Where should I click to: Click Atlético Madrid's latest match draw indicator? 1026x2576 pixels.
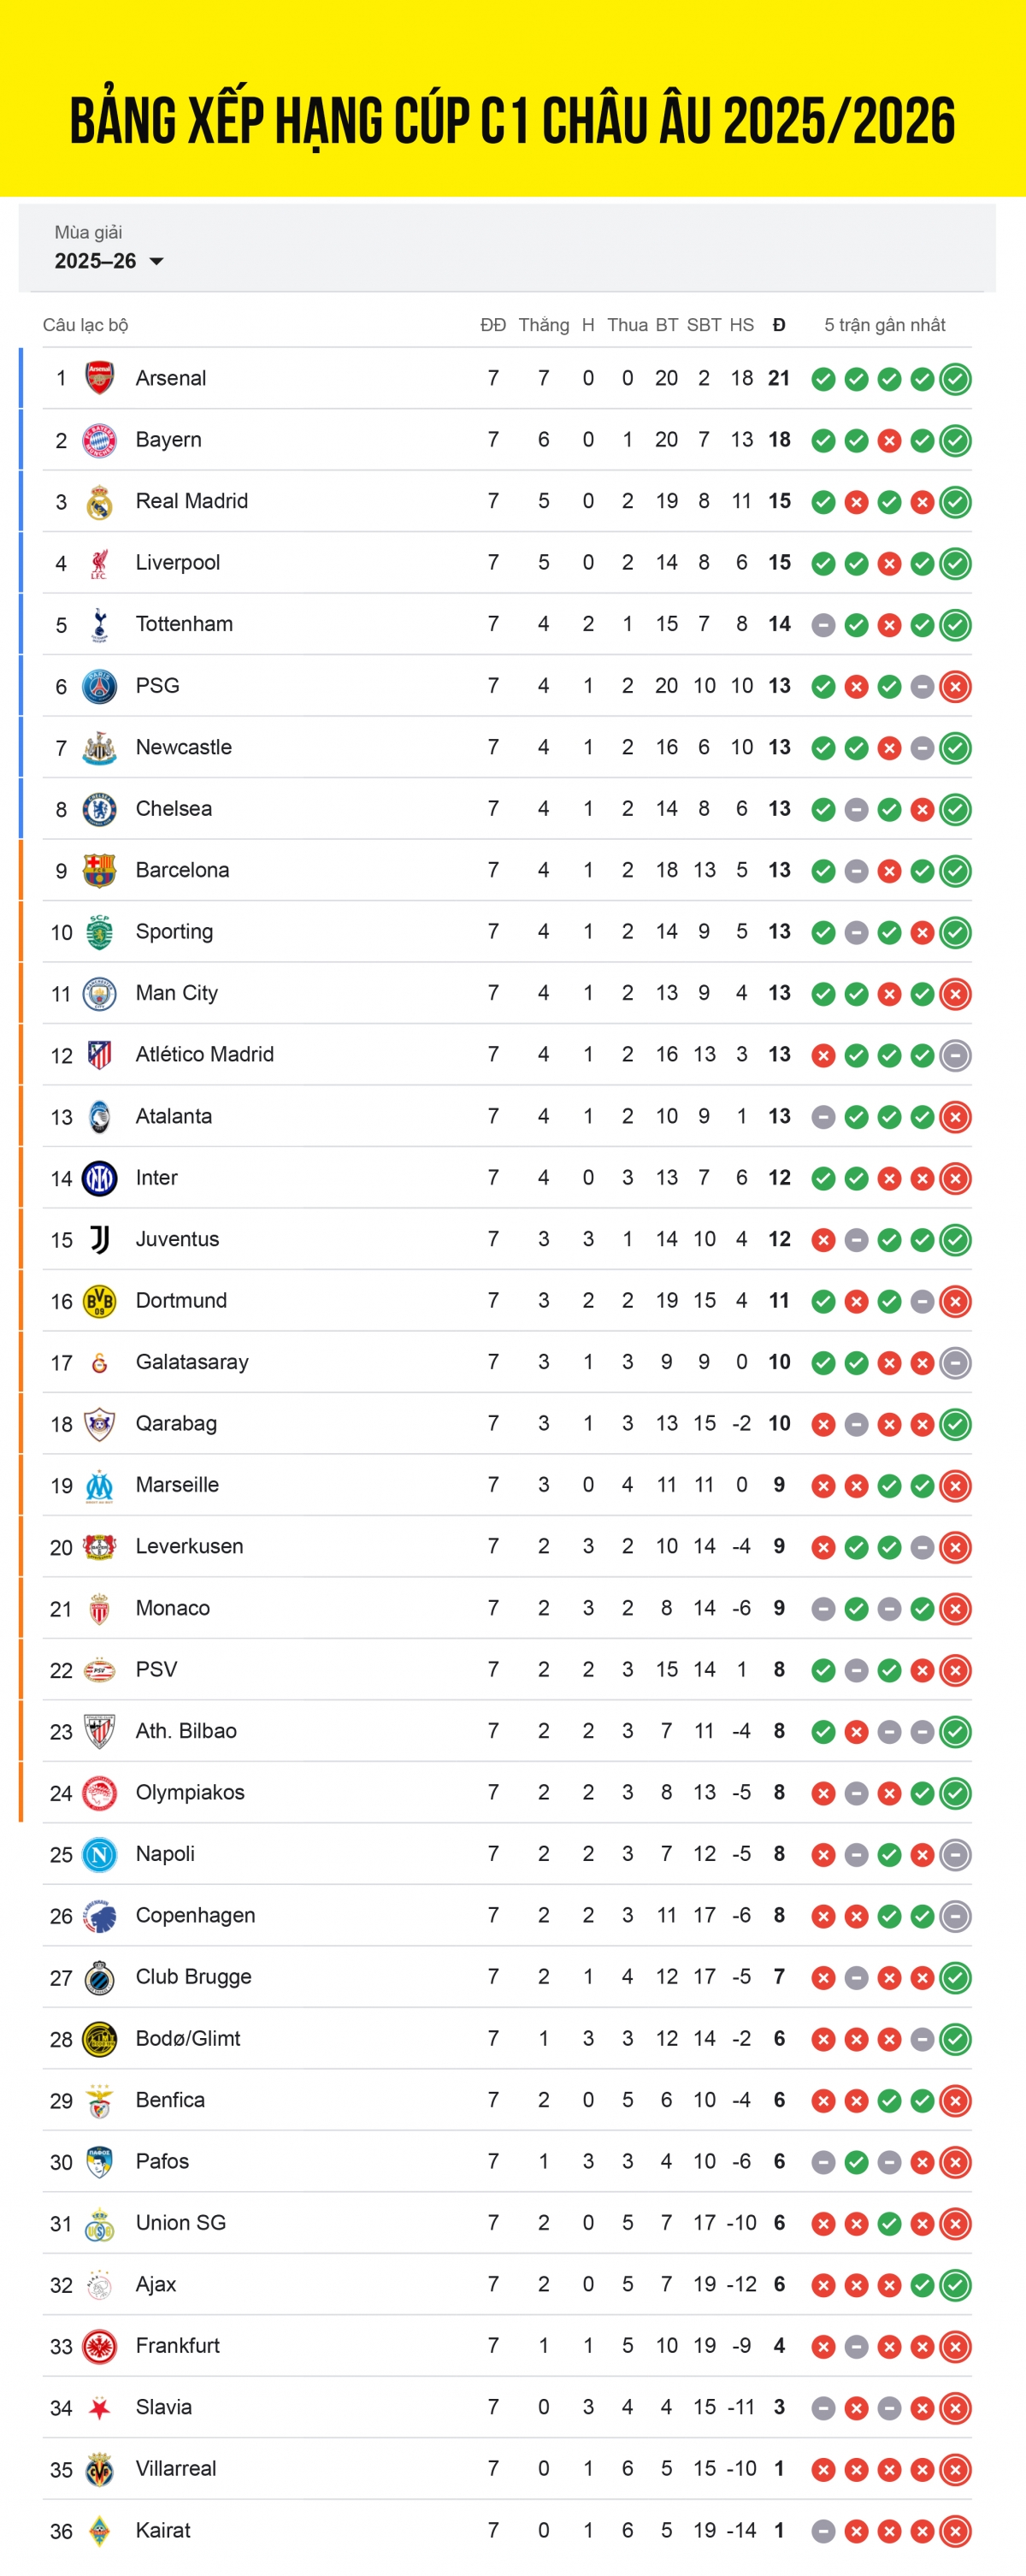pos(955,1055)
